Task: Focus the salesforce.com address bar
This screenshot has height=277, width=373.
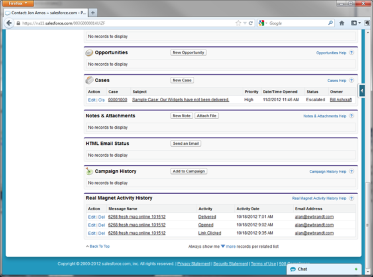Action: tap(126, 23)
